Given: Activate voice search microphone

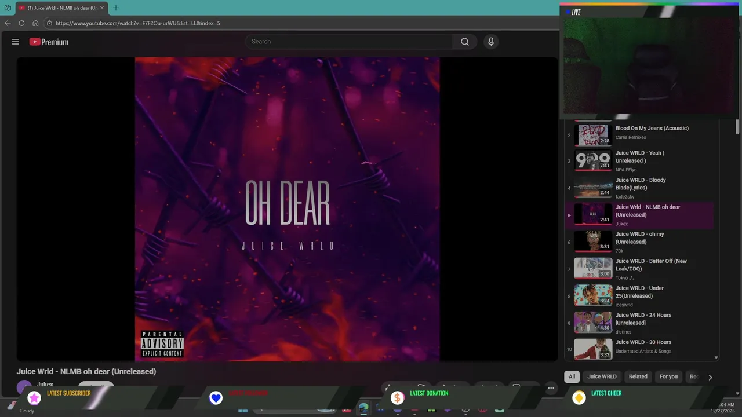Looking at the screenshot, I should pos(491,42).
